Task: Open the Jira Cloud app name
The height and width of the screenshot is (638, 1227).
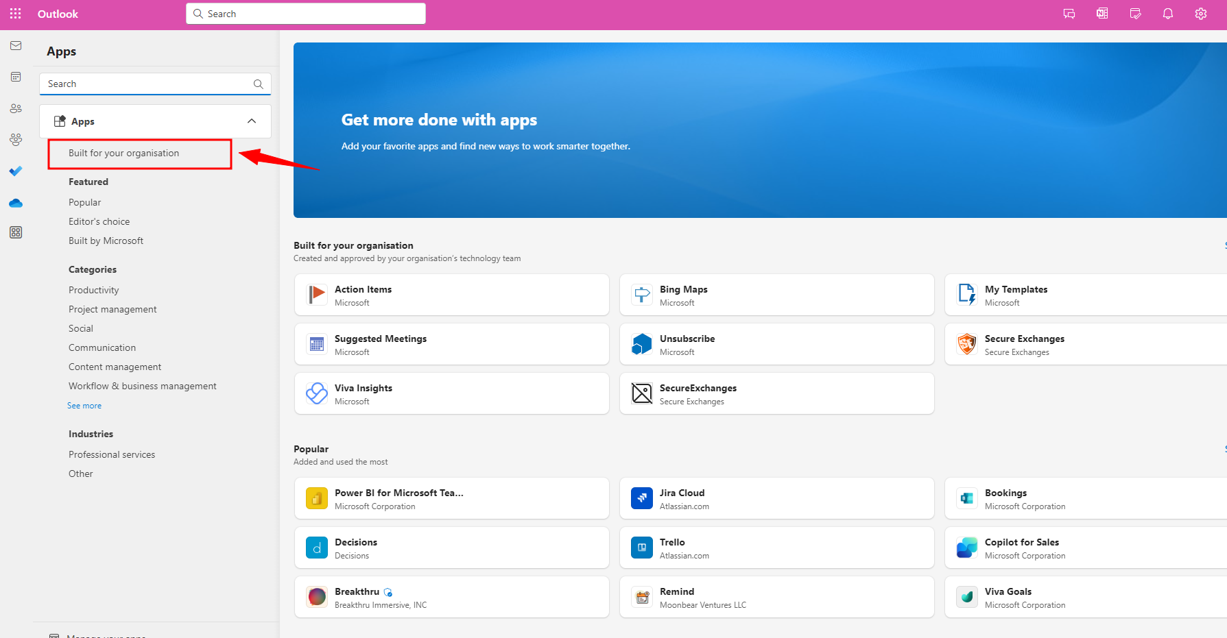Action: point(682,493)
